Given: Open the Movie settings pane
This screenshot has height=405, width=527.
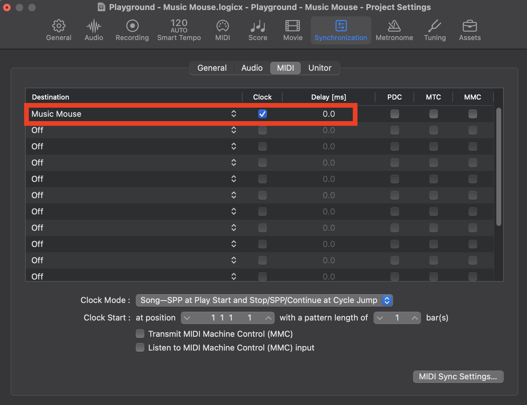Looking at the screenshot, I should tap(293, 30).
